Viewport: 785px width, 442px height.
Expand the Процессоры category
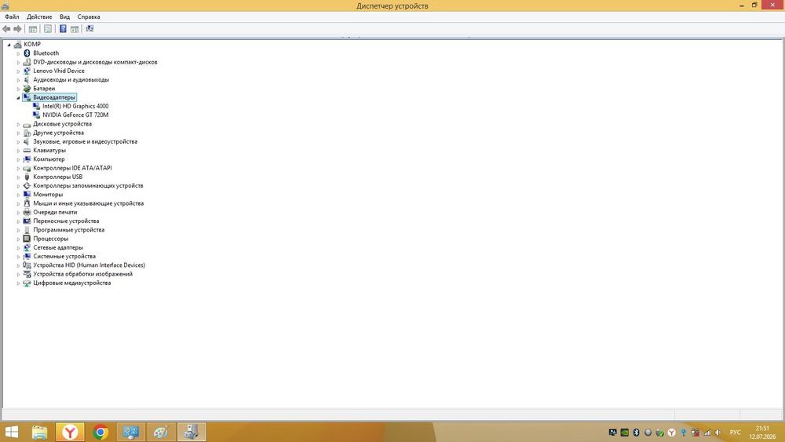point(19,239)
